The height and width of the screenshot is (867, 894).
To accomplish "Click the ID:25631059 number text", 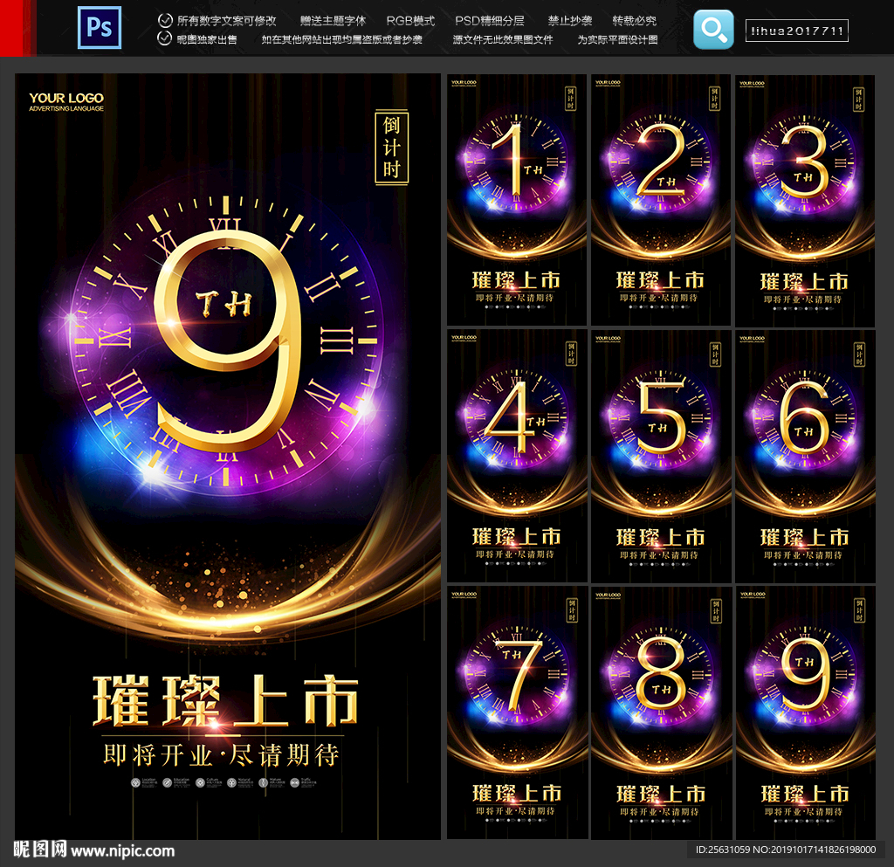I will 723,850.
